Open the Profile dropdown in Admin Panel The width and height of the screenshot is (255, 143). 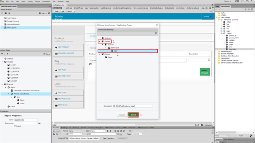(208, 16)
